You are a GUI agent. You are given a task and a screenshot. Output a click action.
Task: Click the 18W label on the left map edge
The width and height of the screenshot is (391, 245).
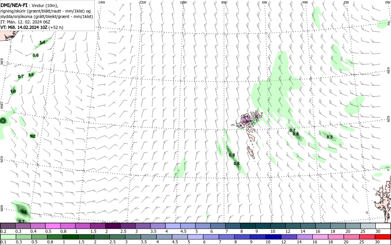[2, 105]
